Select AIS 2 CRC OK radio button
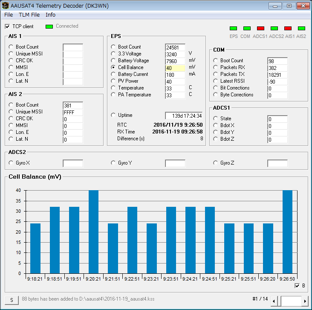Viewport: 312px width, 310px height. [11, 119]
